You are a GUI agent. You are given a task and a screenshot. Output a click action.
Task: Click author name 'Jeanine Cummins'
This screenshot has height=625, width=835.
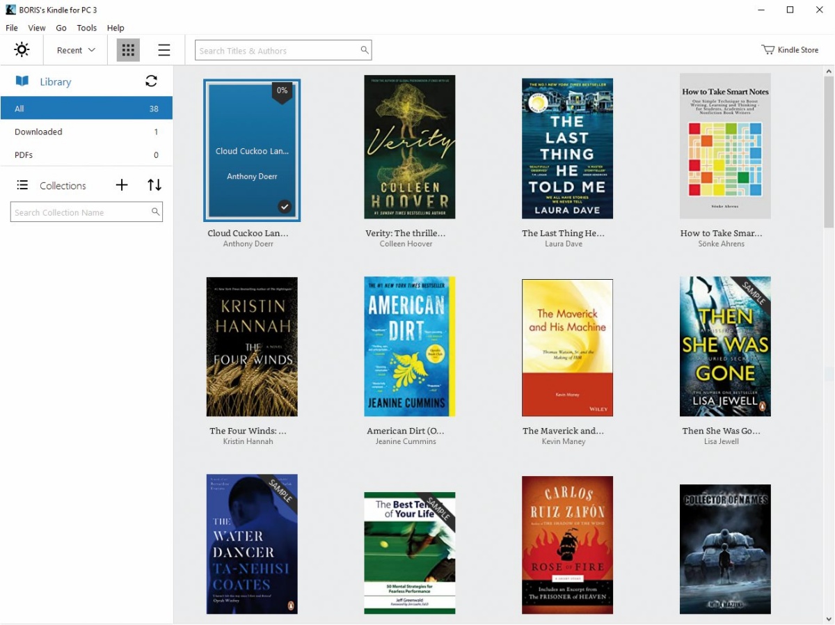point(406,441)
